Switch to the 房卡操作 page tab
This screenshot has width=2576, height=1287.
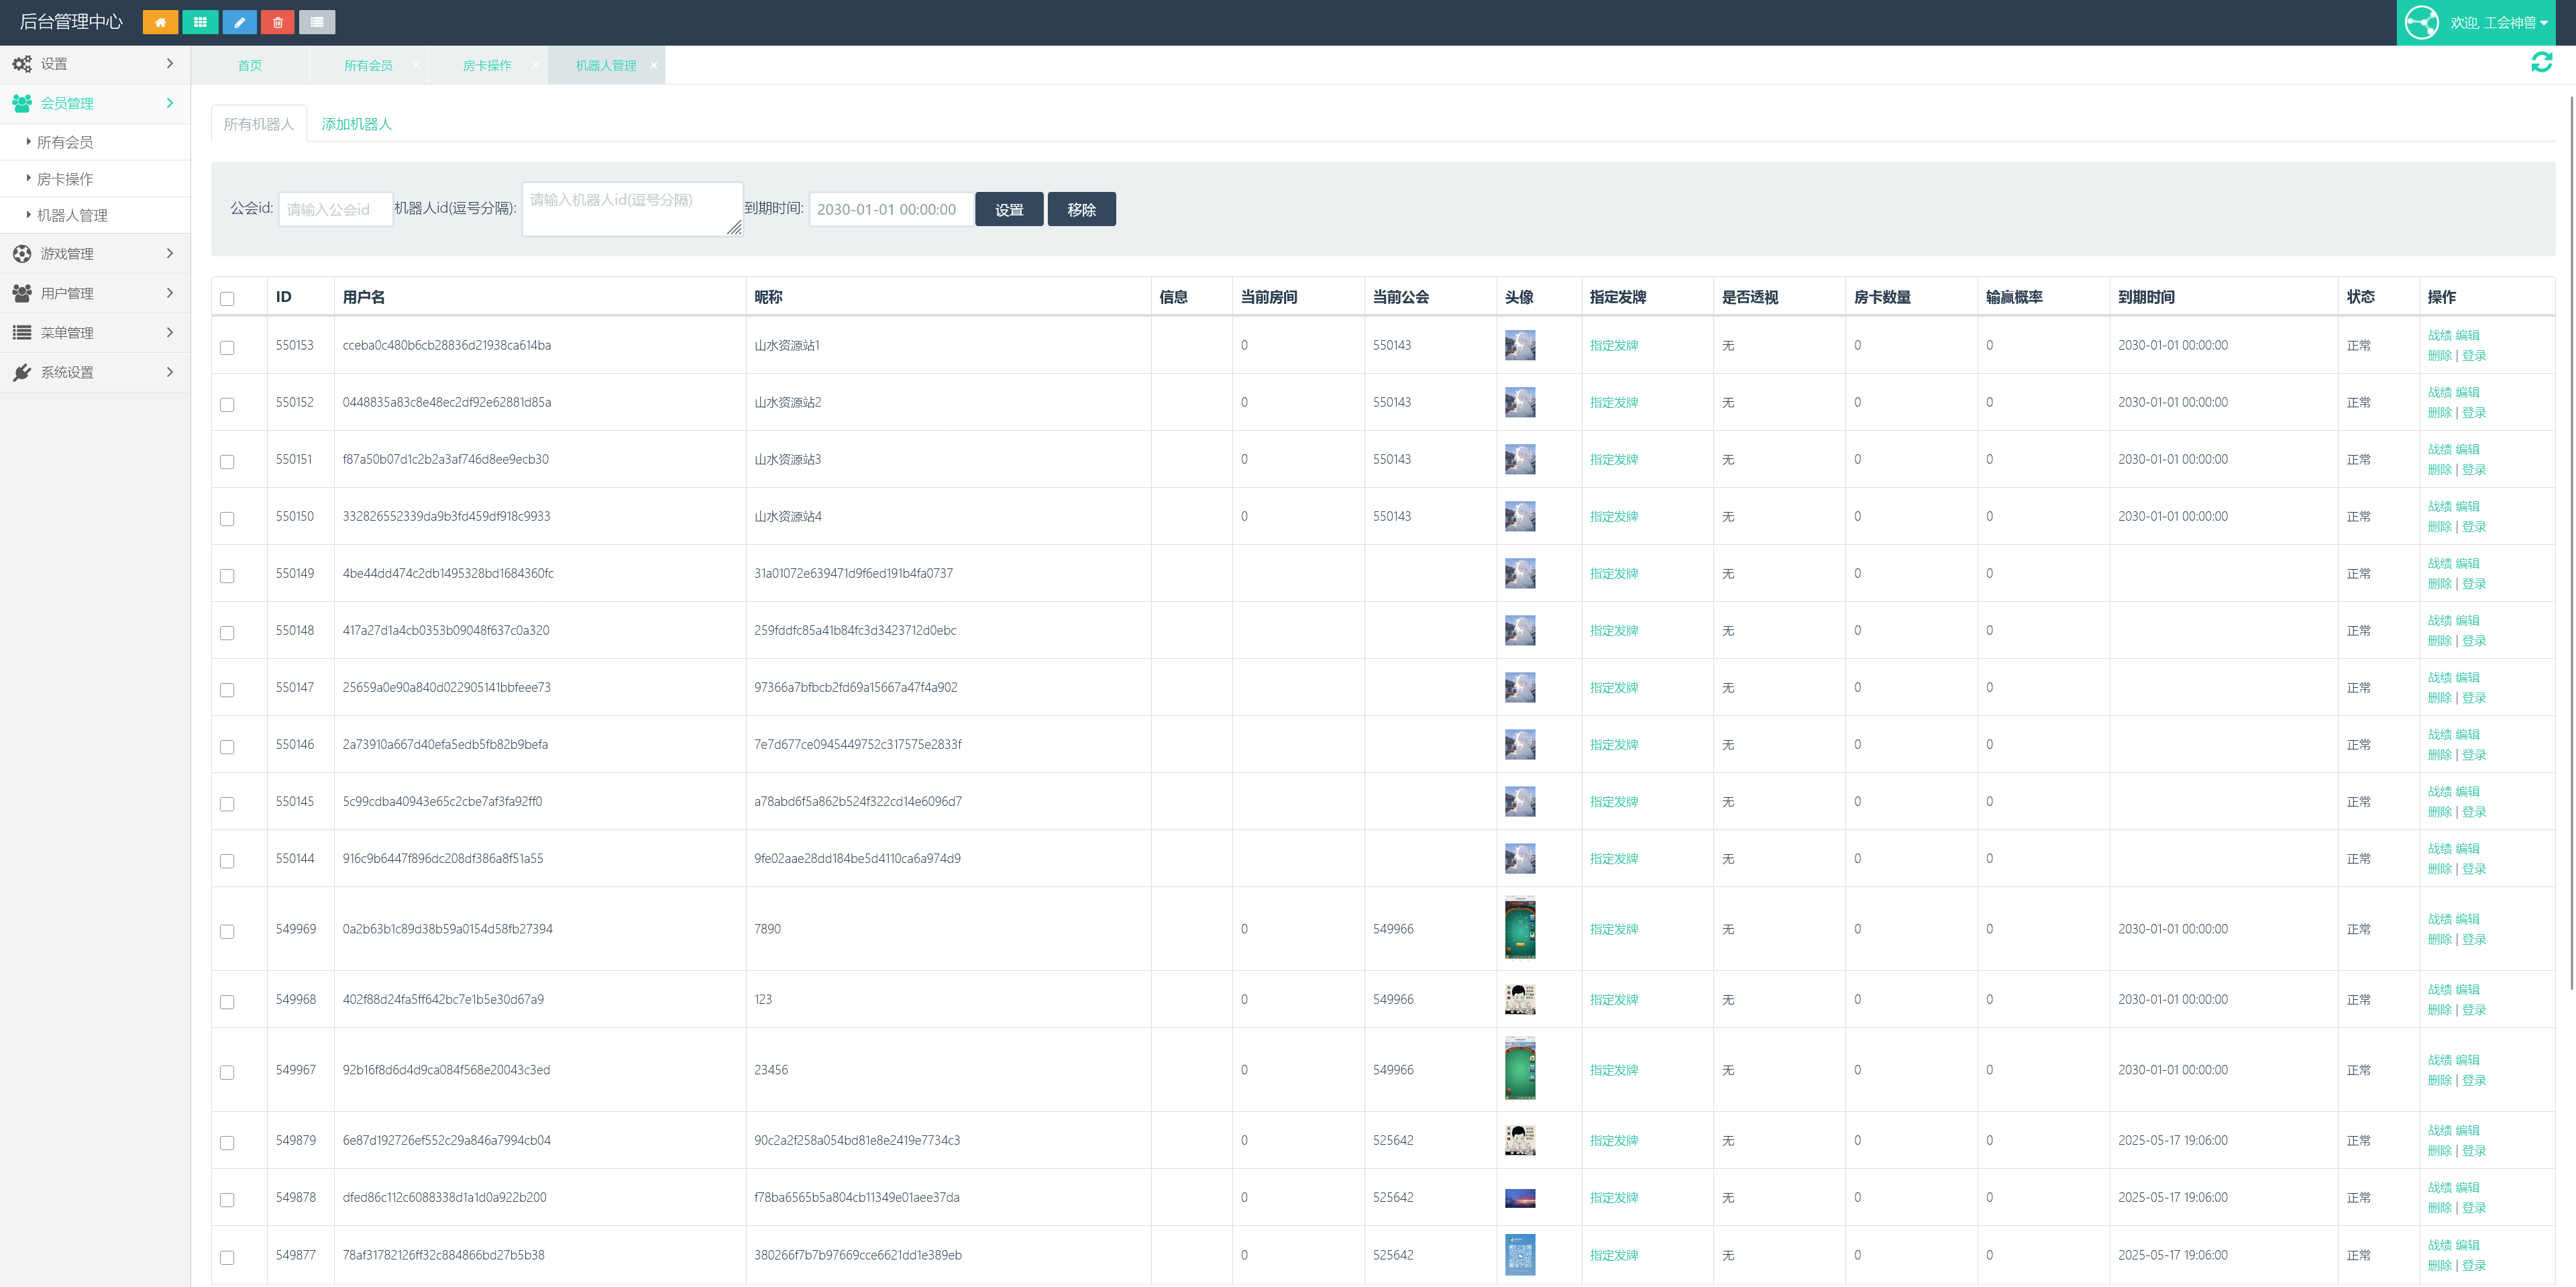coord(487,65)
